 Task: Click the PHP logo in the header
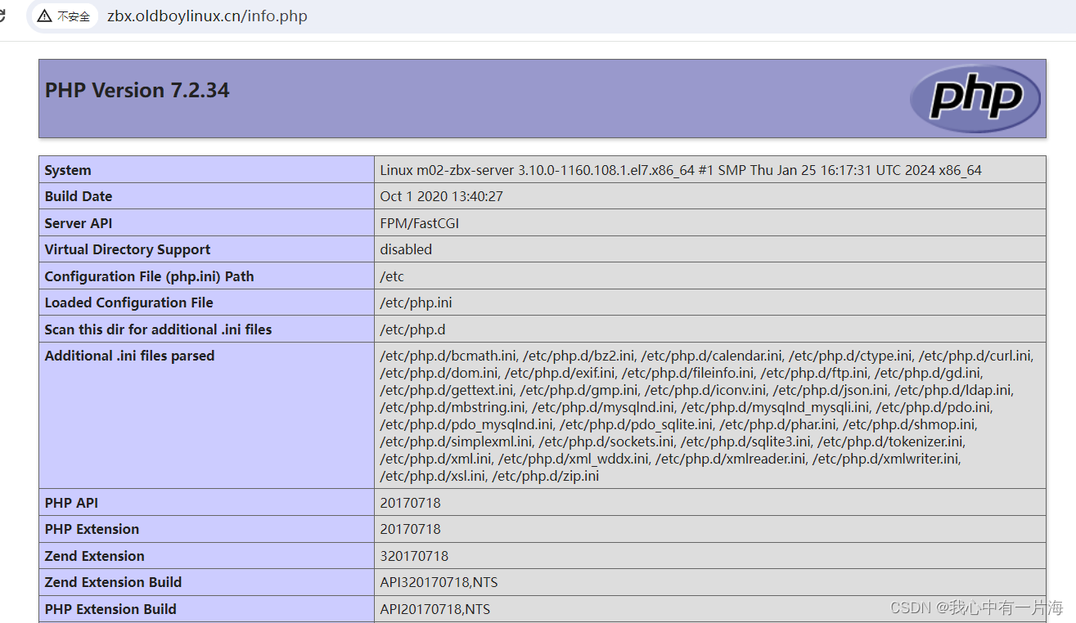click(x=975, y=98)
